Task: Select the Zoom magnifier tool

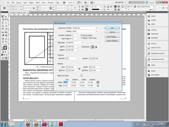Action: click(x=6, y=41)
